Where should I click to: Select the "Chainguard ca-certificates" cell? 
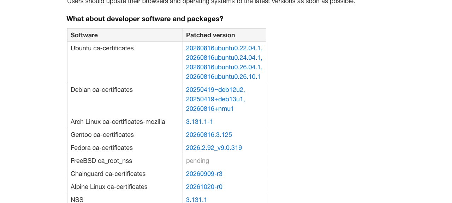click(x=125, y=174)
